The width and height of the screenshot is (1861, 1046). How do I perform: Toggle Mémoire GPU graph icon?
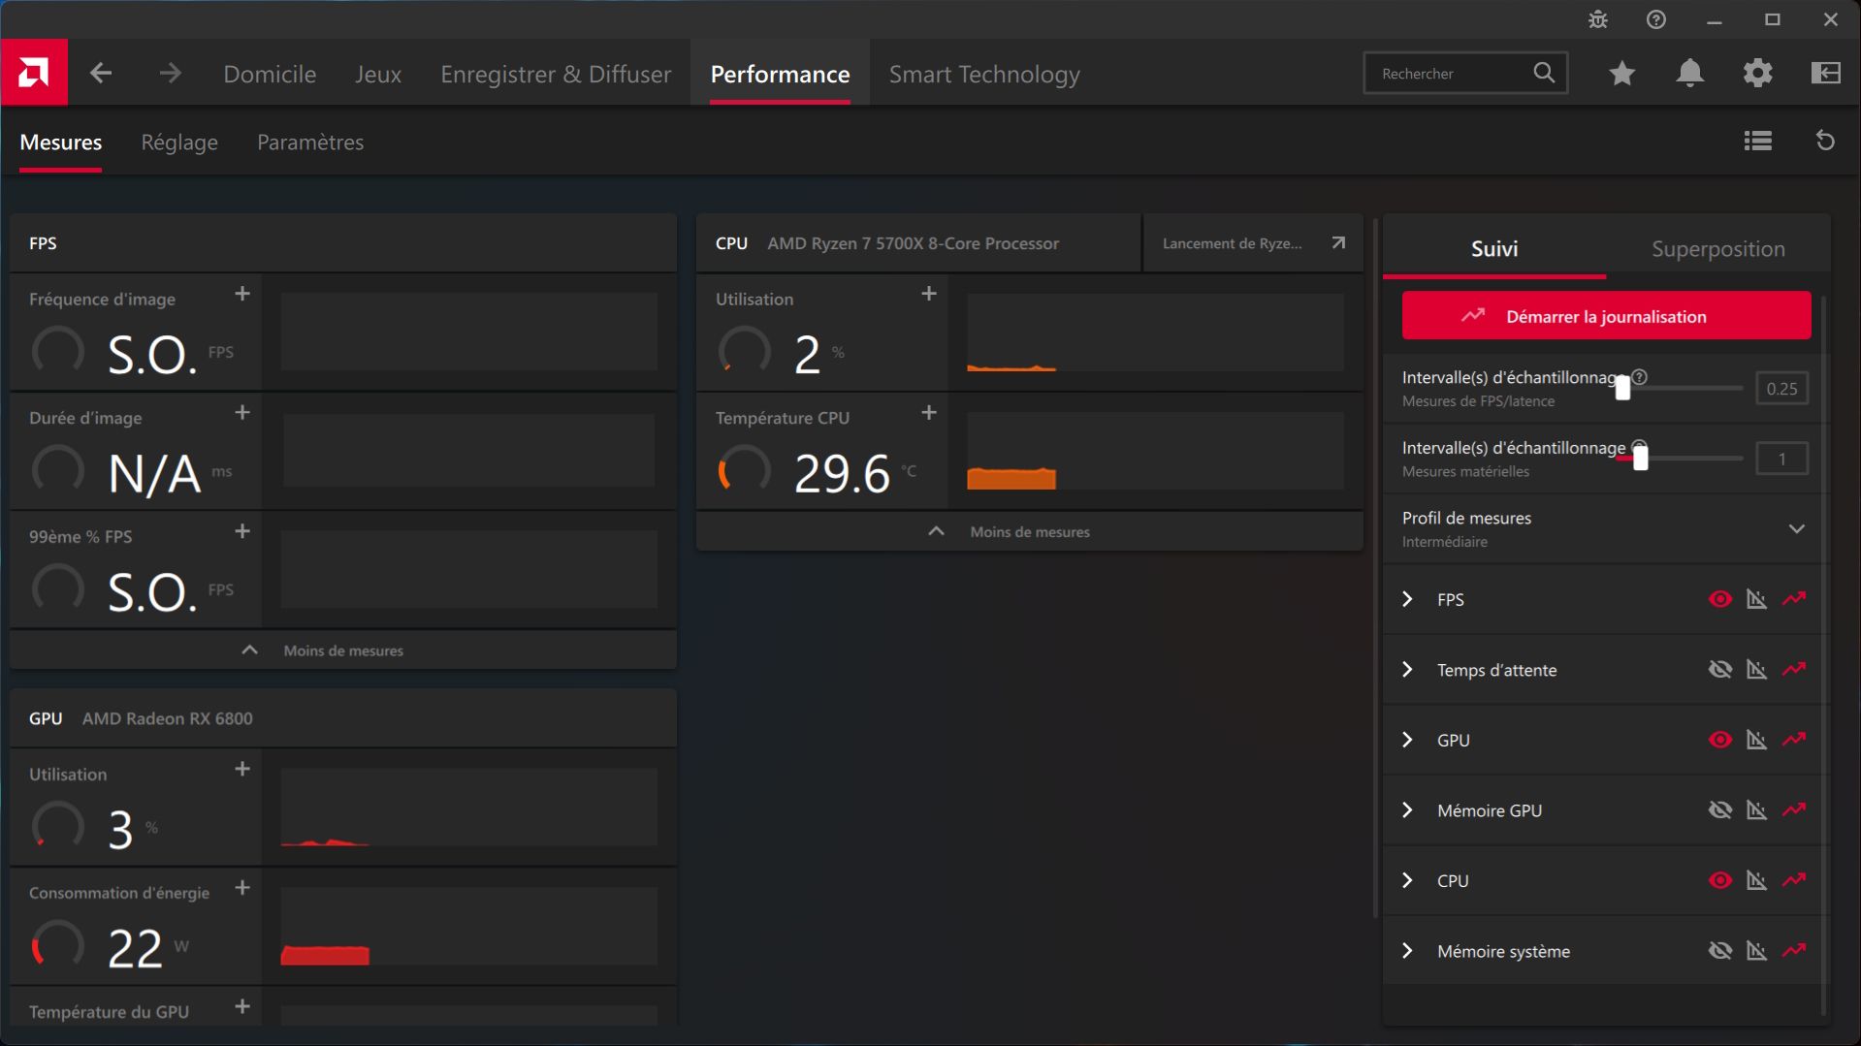pos(1756,809)
